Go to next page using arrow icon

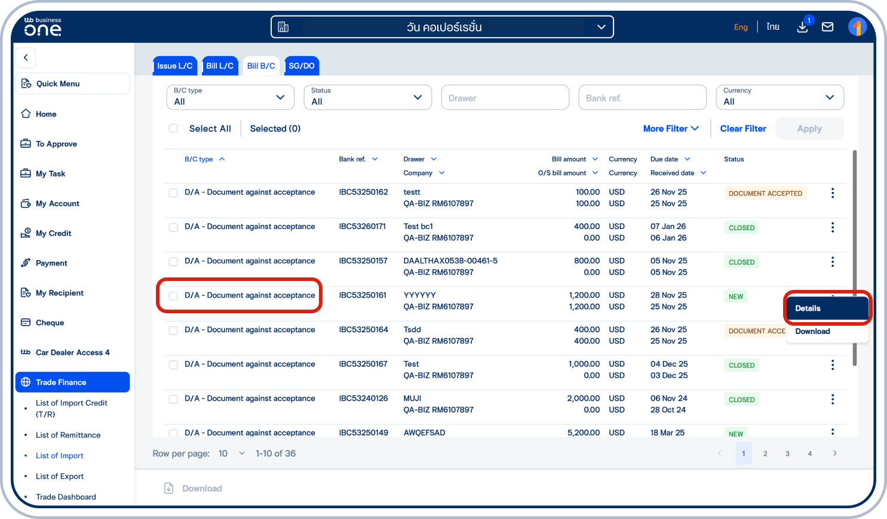[x=834, y=453]
